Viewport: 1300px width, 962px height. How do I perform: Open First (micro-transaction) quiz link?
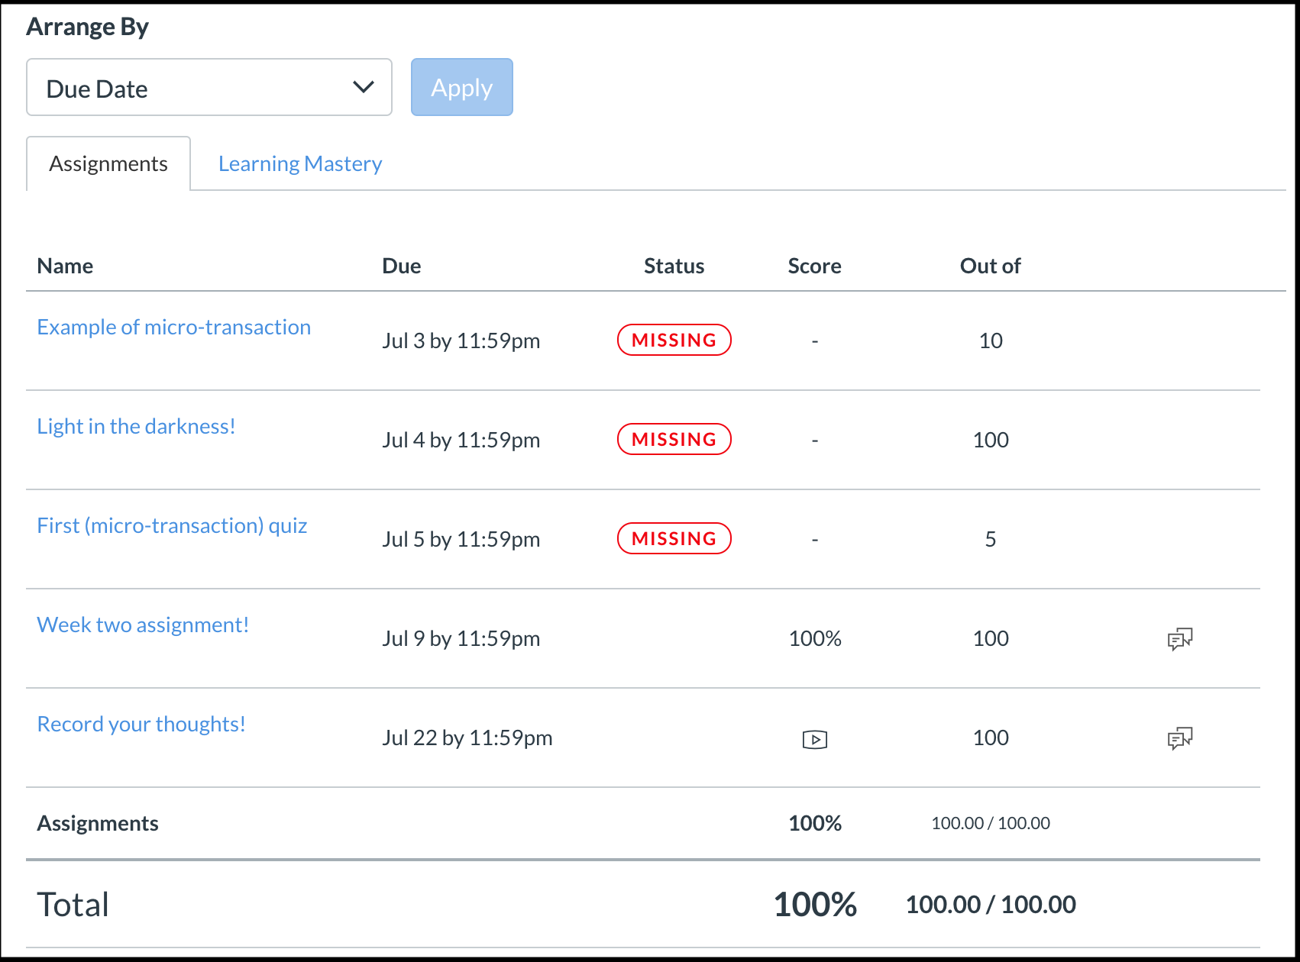coord(173,525)
